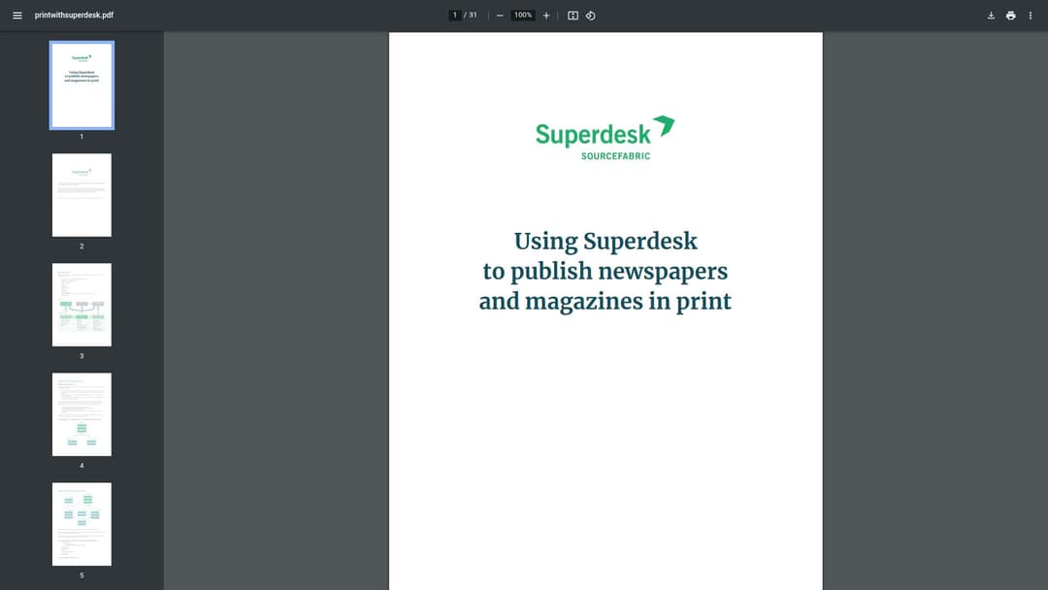Open the more actions three-dot menu
Screen dimensions: 1048x590
tap(1030, 16)
